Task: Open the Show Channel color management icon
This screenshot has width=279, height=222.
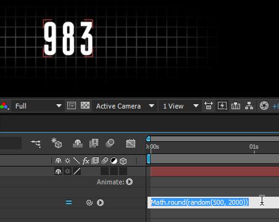Action: pos(4,106)
